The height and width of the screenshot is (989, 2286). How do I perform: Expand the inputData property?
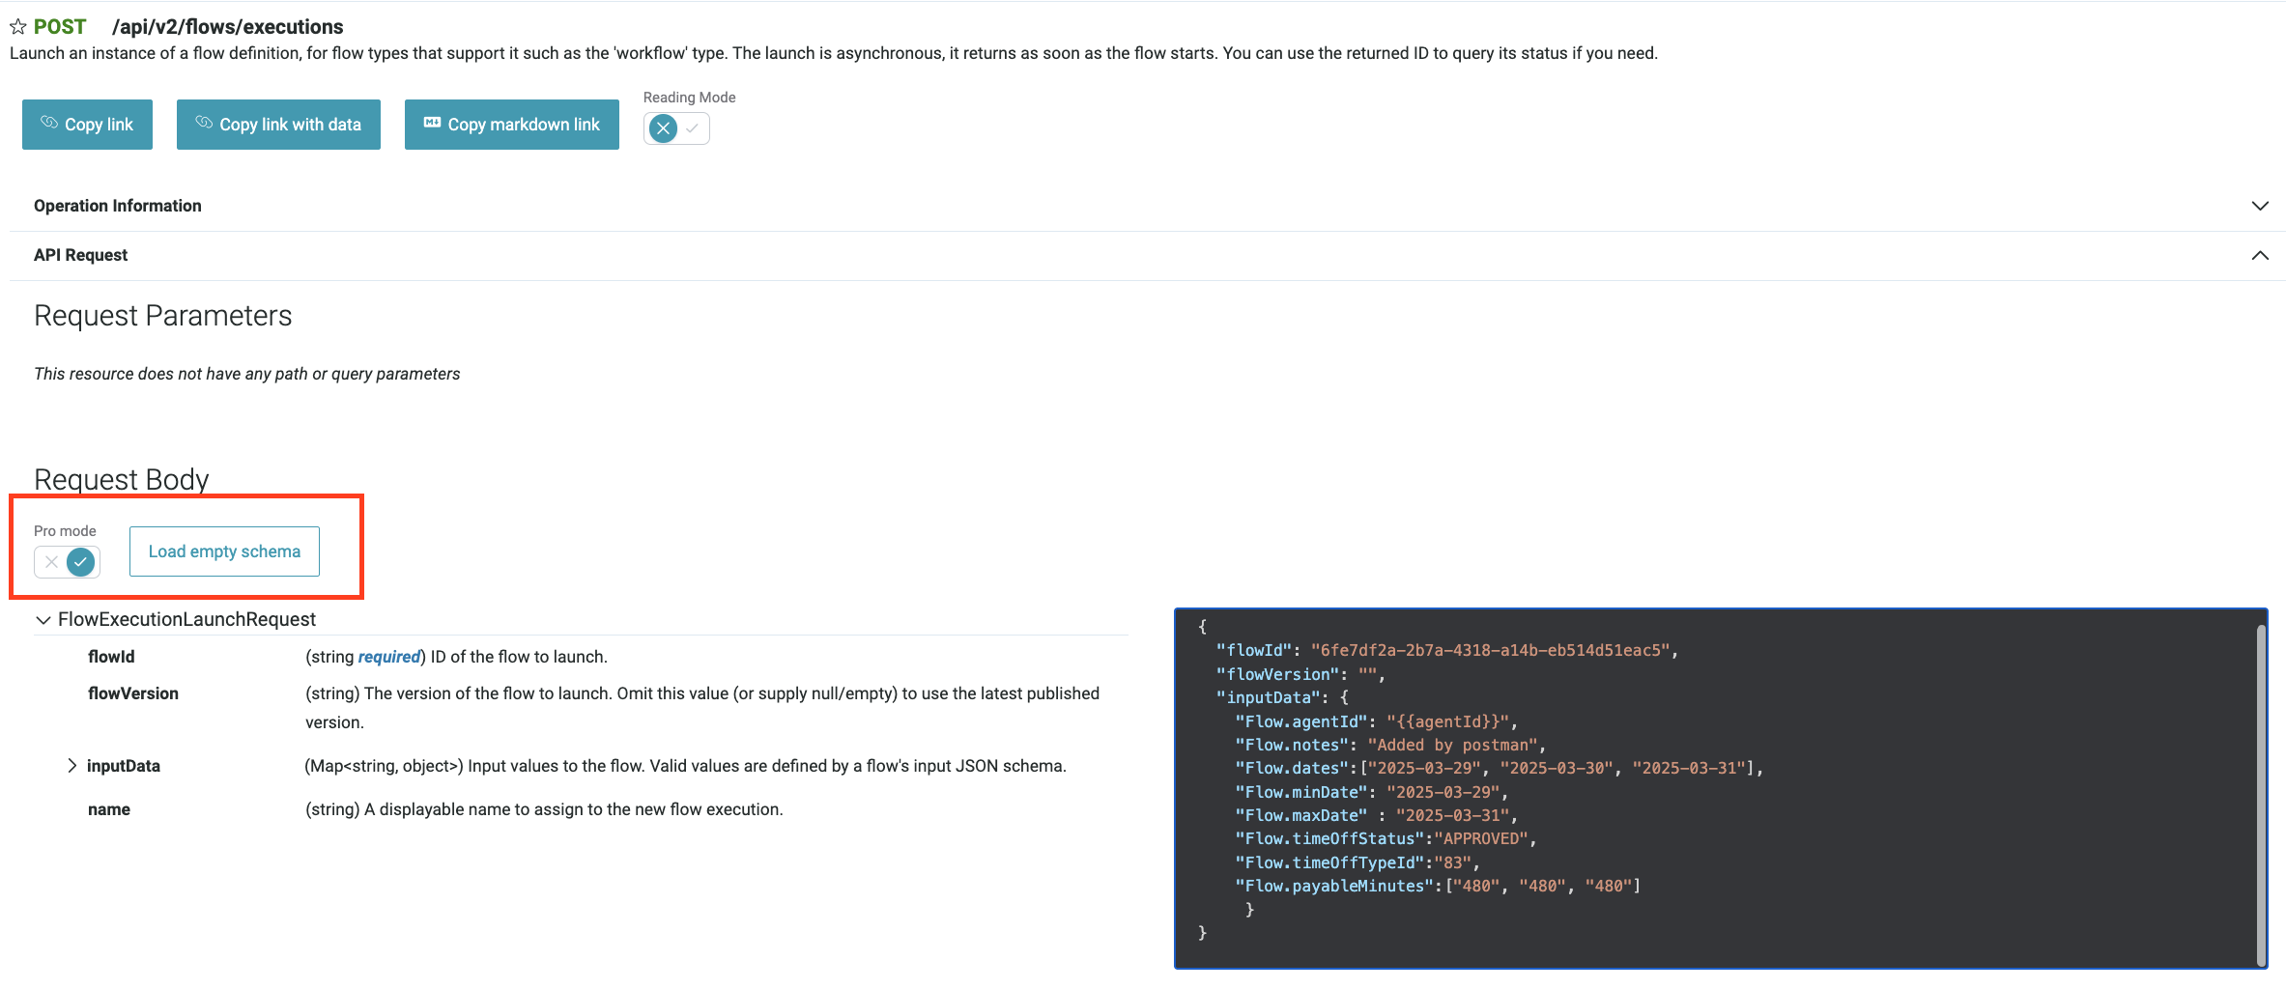[x=71, y=765]
